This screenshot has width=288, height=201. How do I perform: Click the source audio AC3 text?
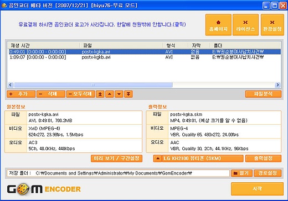[33, 142]
